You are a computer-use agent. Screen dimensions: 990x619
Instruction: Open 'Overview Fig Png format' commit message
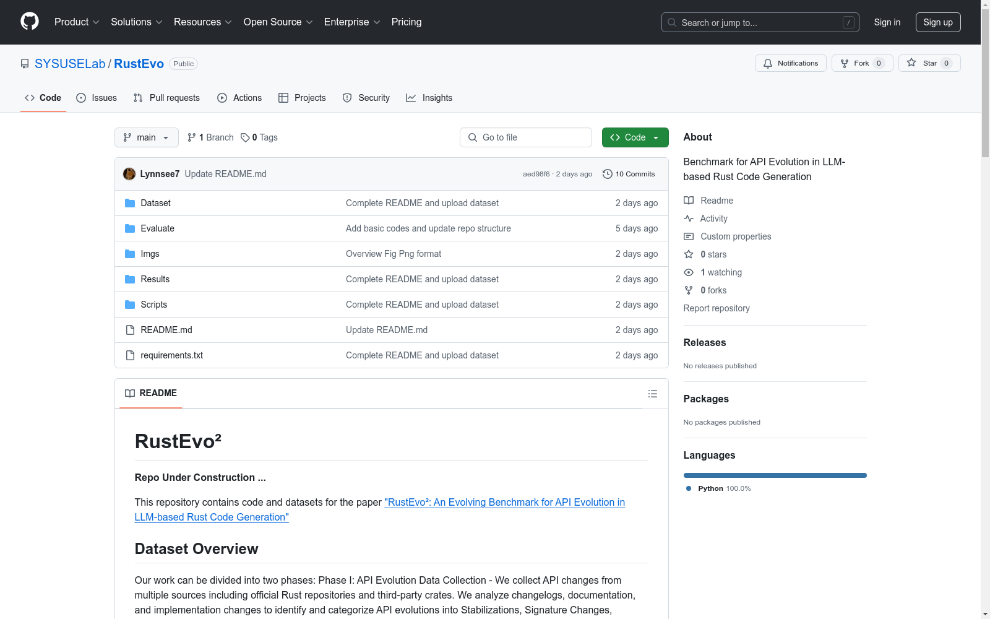coord(394,254)
